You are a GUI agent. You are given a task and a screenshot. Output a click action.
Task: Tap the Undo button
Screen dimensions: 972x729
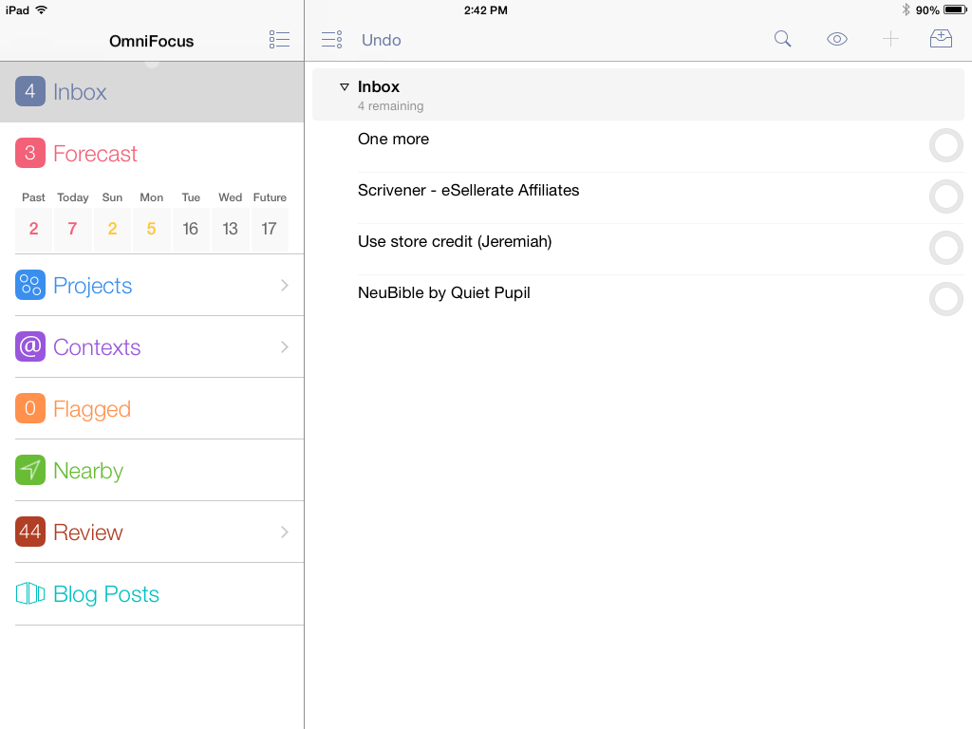click(381, 39)
